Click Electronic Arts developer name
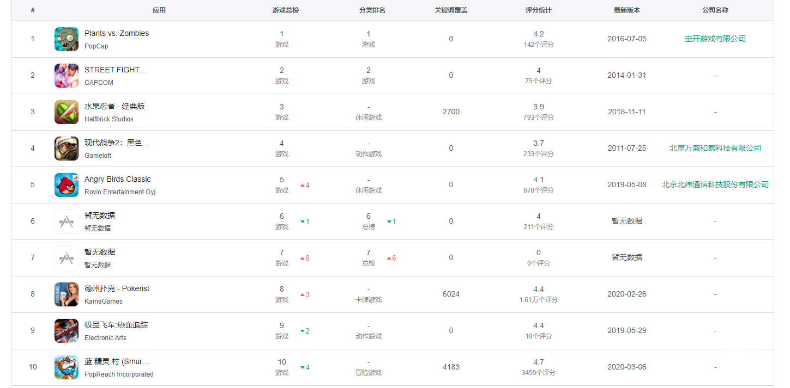The width and height of the screenshot is (790, 388). click(105, 338)
